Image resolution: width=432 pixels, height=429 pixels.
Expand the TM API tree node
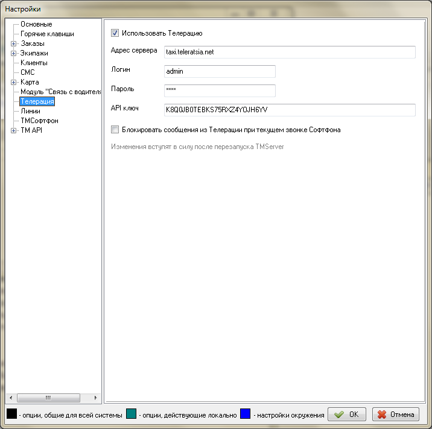point(13,130)
